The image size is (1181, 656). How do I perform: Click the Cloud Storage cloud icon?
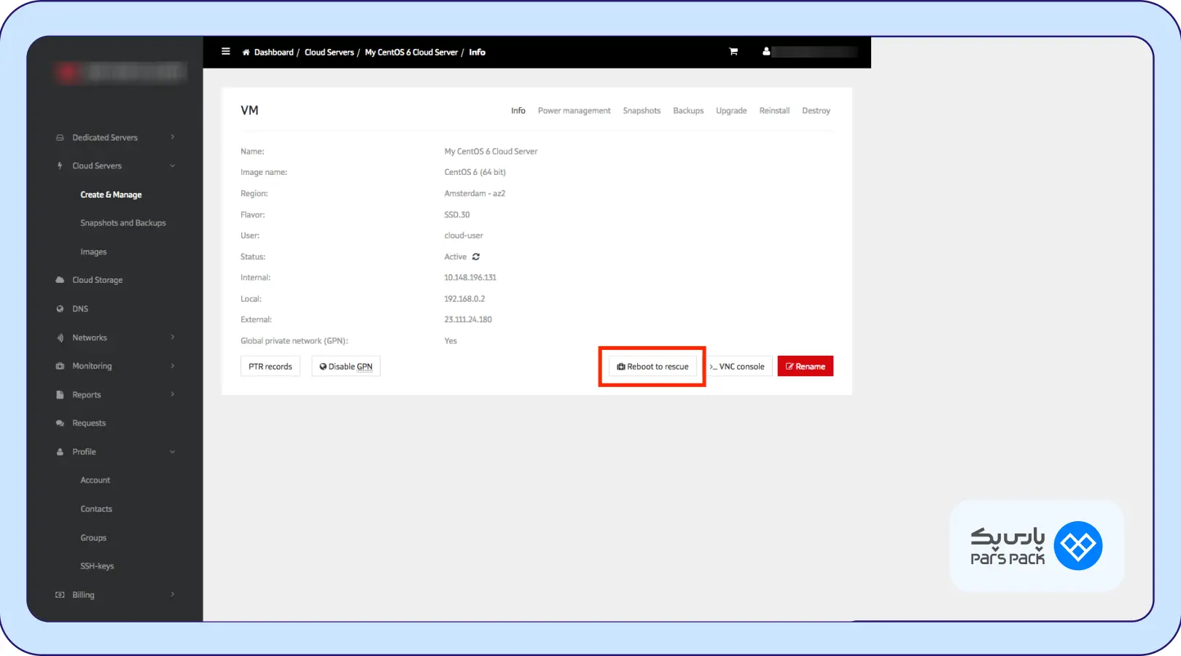pyautogui.click(x=60, y=280)
